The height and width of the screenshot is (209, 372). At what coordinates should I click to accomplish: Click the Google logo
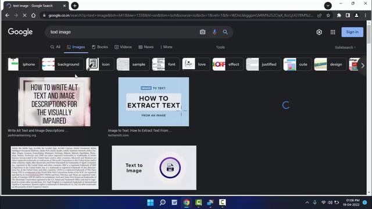coord(20,32)
